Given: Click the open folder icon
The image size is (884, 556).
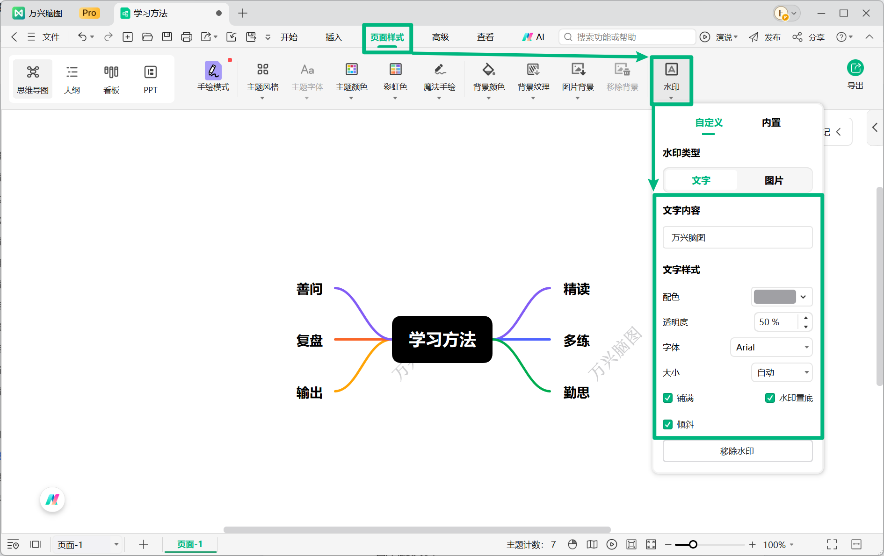Looking at the screenshot, I should pos(147,37).
